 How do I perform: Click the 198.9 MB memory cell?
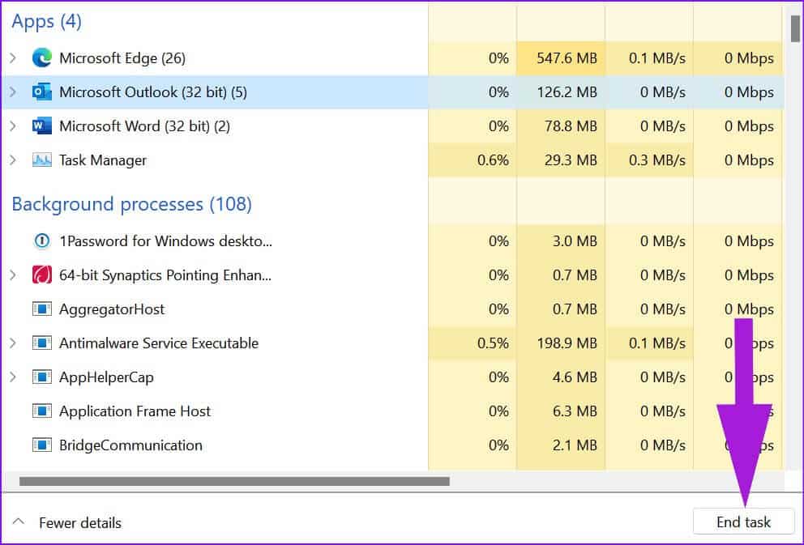click(561, 343)
